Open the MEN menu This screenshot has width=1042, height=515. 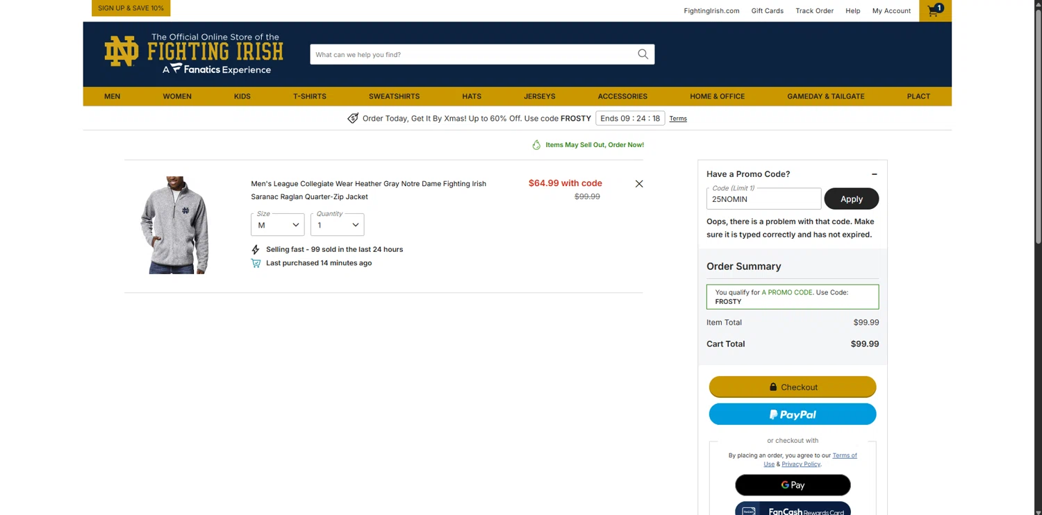[x=113, y=96]
